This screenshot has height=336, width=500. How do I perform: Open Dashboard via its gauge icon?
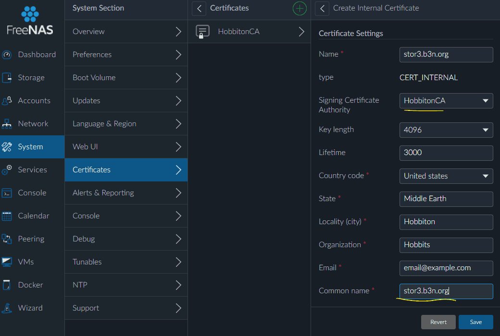(x=7, y=55)
